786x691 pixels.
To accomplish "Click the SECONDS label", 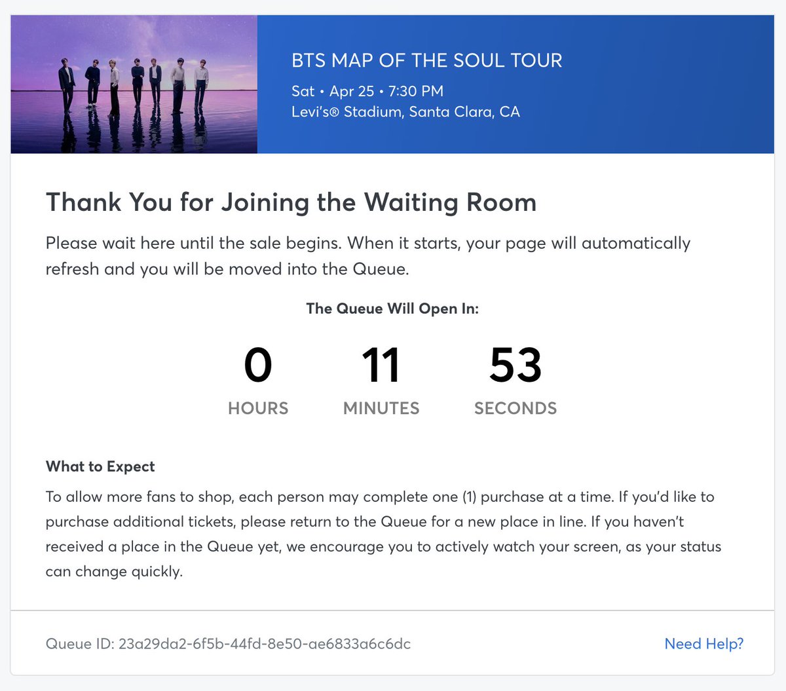I will 515,408.
